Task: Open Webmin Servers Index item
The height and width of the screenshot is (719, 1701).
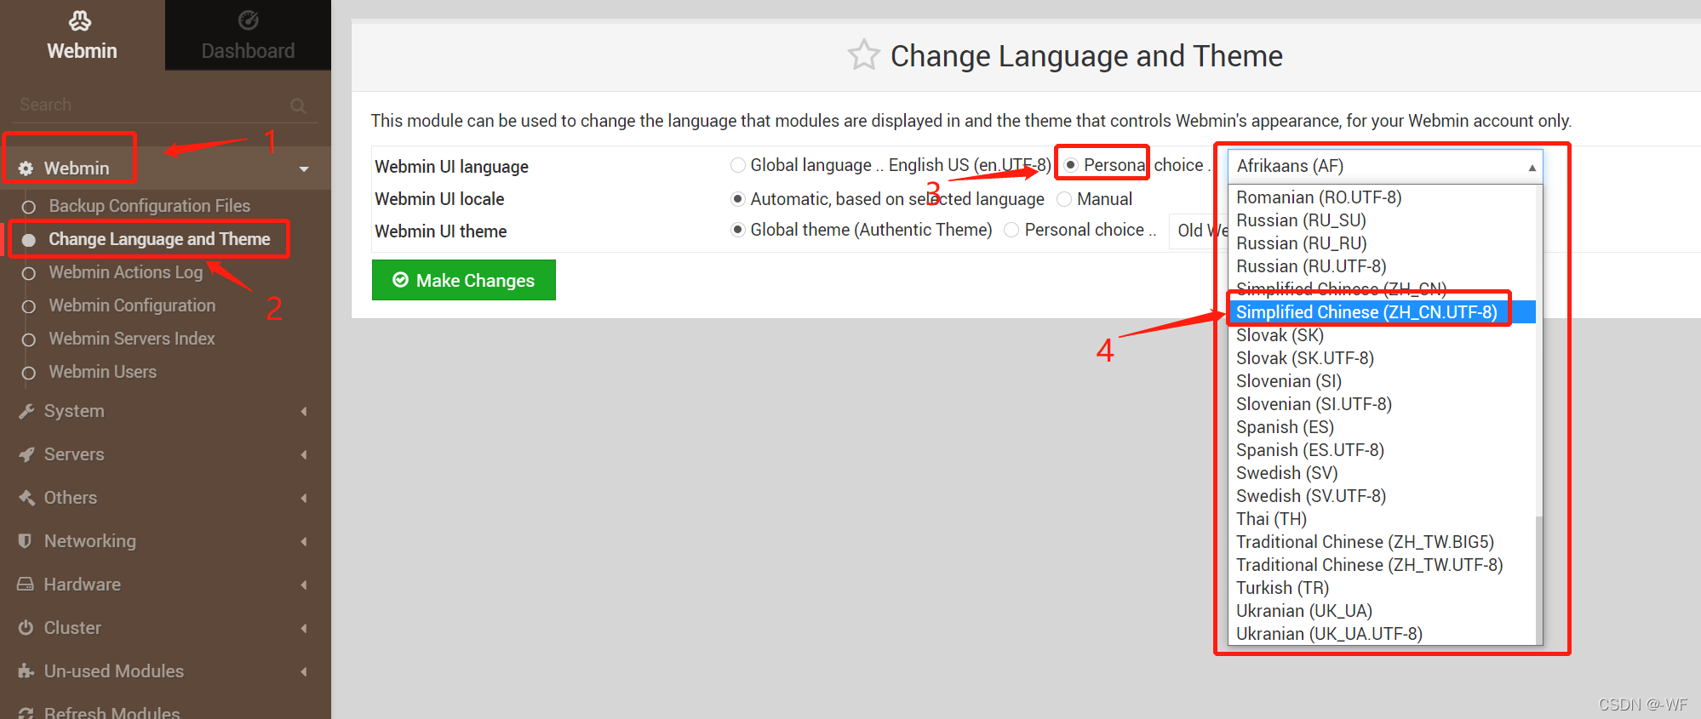Action: click(132, 339)
